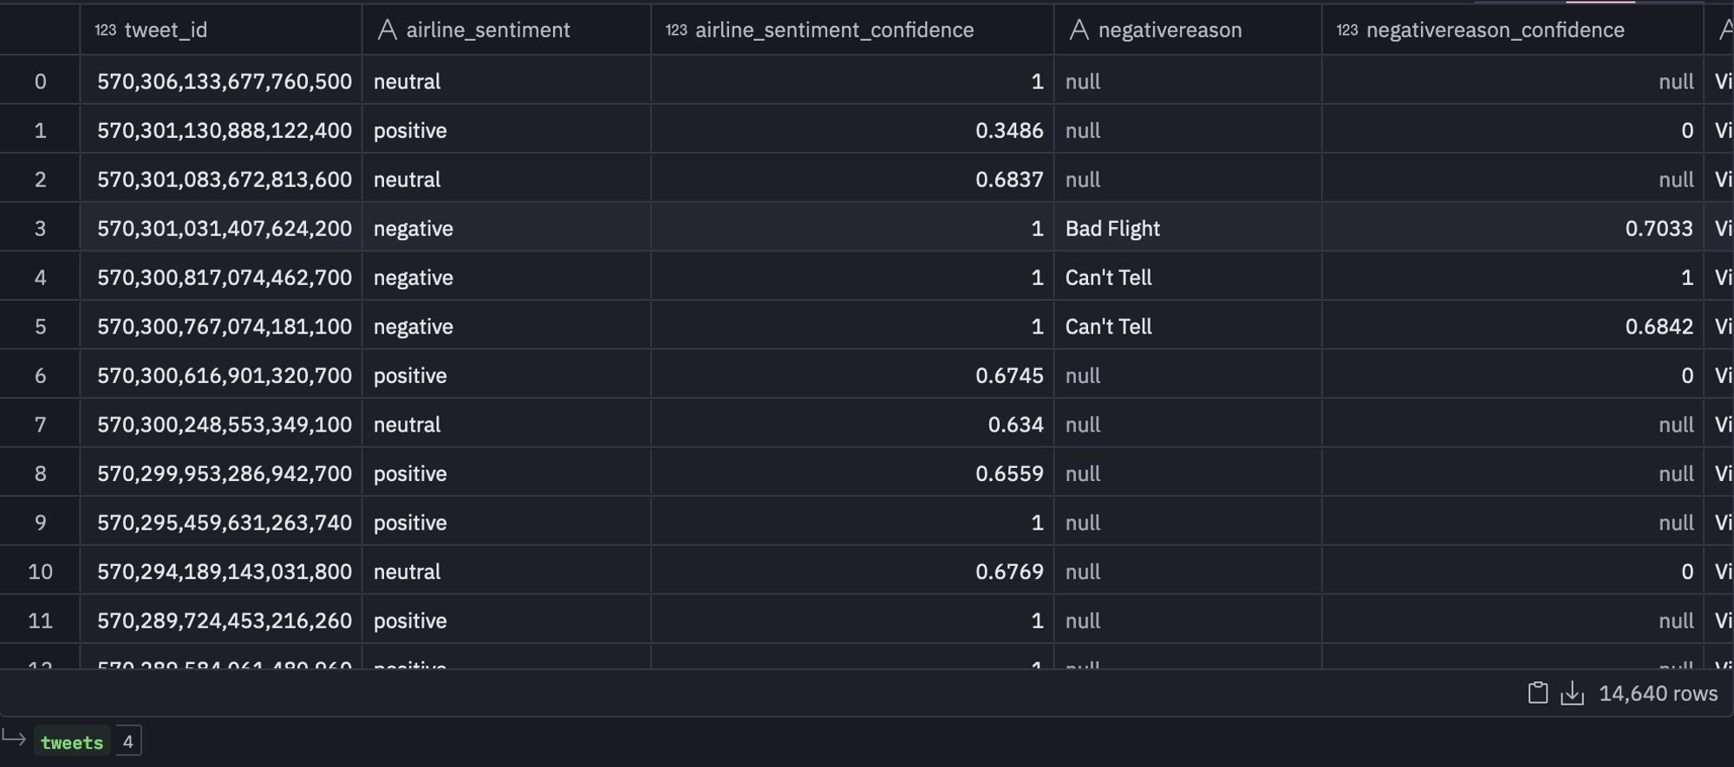1734x767 pixels.
Task: Click the numeric type icon beside tweet_id
Action: [105, 30]
